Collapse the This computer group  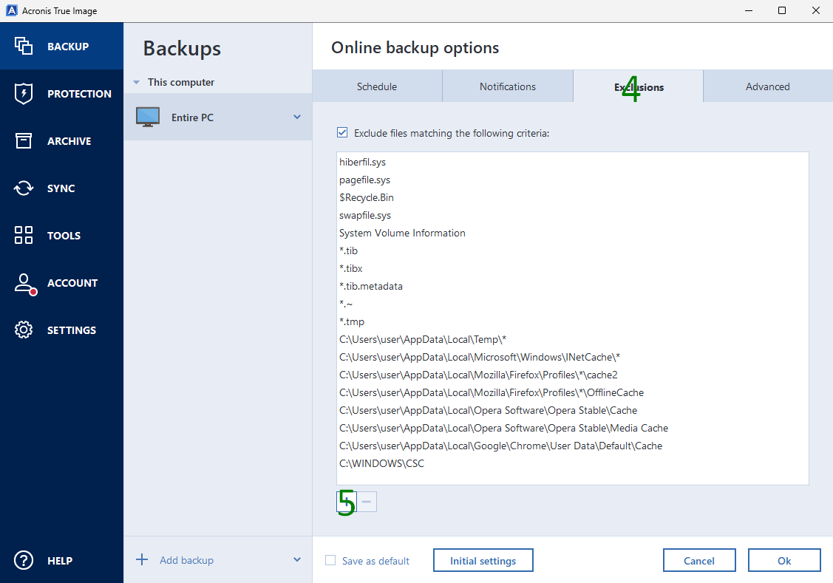[x=136, y=82]
